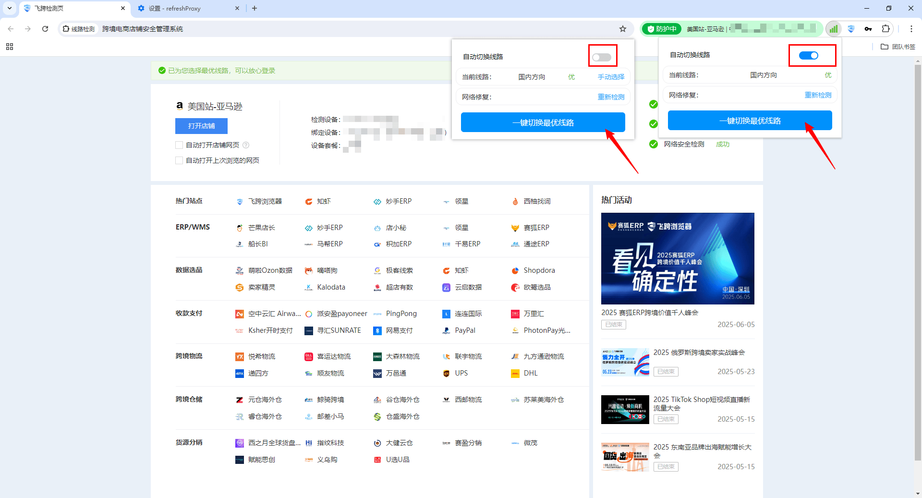This screenshot has width=922, height=498.
Task: Turn off the blue 自动切换线路 toggle
Action: [x=808, y=56]
